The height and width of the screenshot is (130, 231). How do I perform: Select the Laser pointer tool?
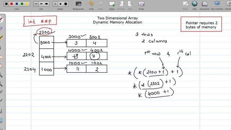point(1,92)
